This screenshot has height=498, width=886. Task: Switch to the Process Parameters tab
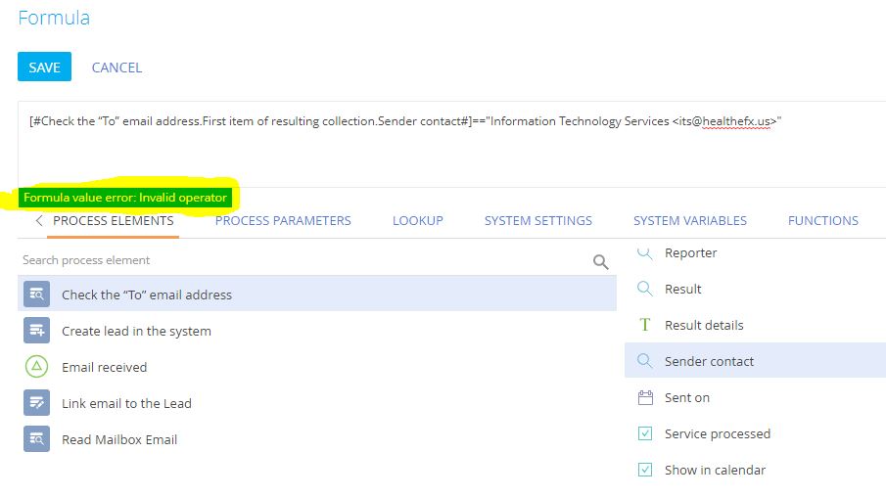pos(283,221)
